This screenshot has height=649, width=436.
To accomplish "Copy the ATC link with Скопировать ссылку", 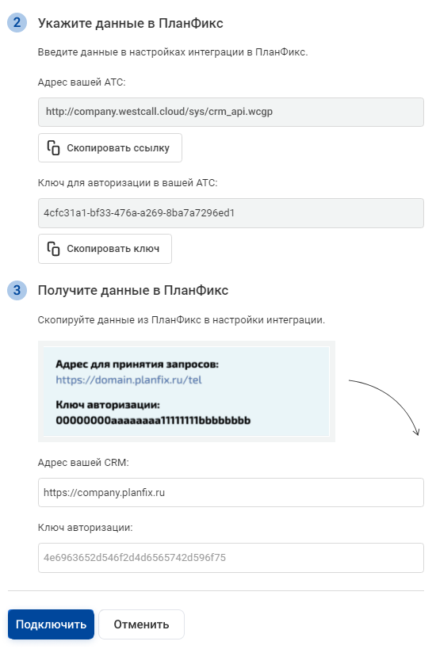I will (110, 147).
